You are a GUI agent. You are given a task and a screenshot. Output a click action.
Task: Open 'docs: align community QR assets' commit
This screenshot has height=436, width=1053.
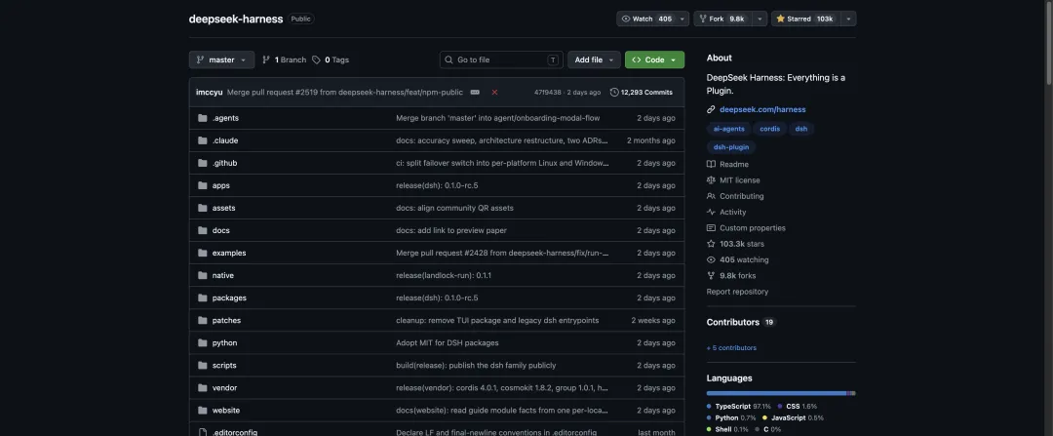click(454, 209)
